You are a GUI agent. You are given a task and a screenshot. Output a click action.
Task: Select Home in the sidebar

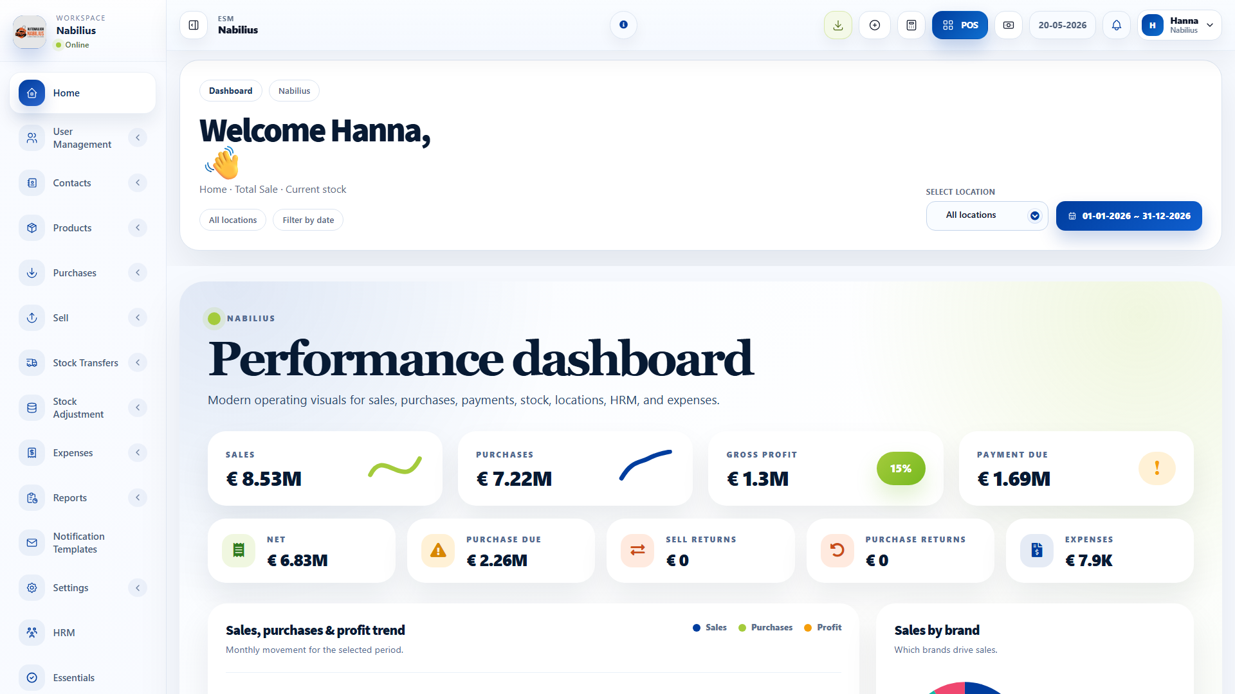[82, 93]
